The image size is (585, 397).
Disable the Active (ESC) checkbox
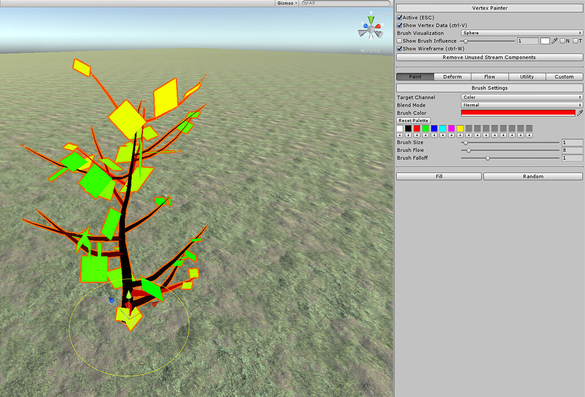pyautogui.click(x=400, y=18)
